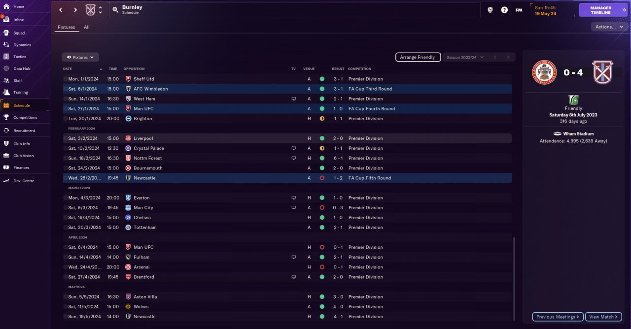This screenshot has width=631, height=329.
Task: Click the Burnley badge in result panel
Action: (x=602, y=73)
